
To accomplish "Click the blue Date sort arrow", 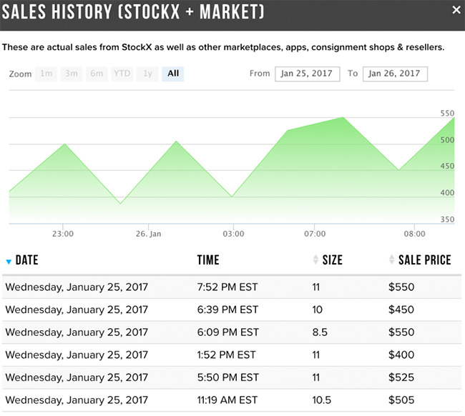I will pos(9,262).
